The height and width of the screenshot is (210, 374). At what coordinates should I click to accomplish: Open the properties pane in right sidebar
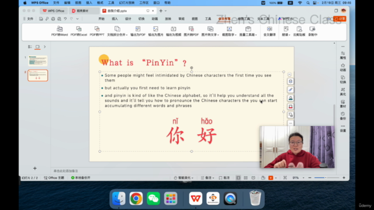click(x=343, y=55)
